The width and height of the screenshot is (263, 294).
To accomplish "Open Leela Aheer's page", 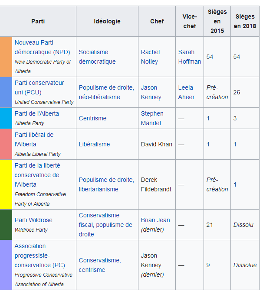I will (186, 92).
